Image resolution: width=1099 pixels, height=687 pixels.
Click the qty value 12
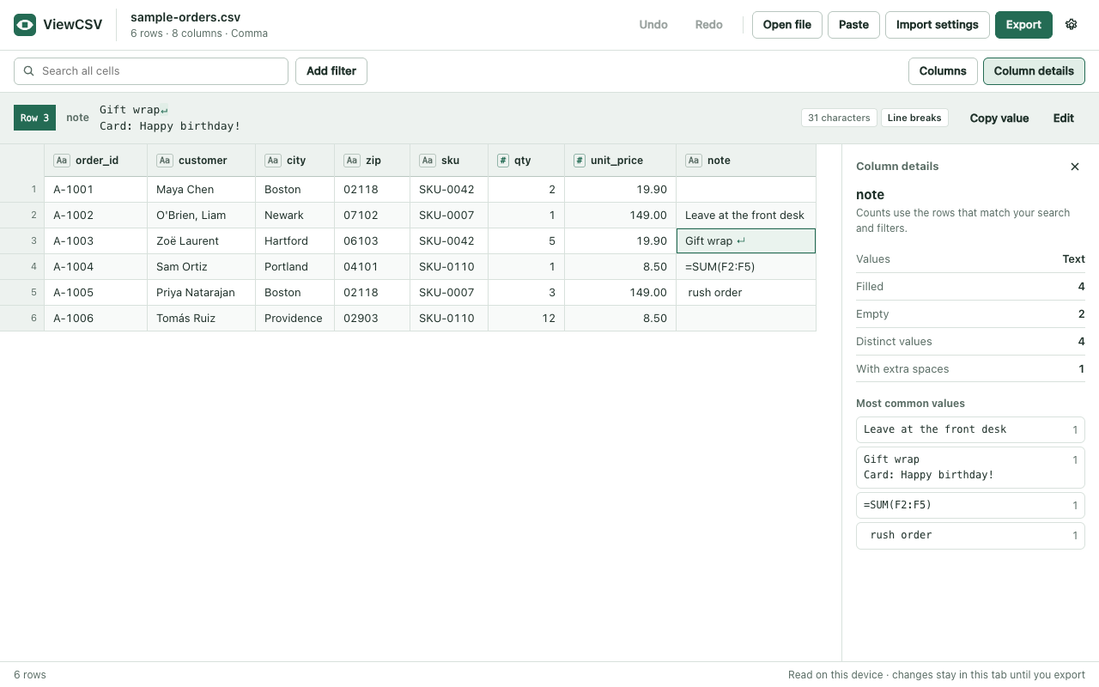coord(526,319)
